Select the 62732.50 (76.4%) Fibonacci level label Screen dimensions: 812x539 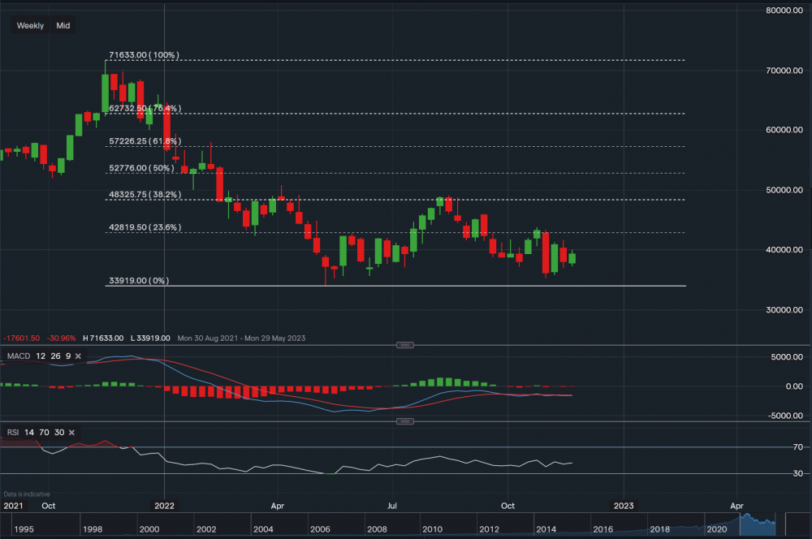[145, 108]
